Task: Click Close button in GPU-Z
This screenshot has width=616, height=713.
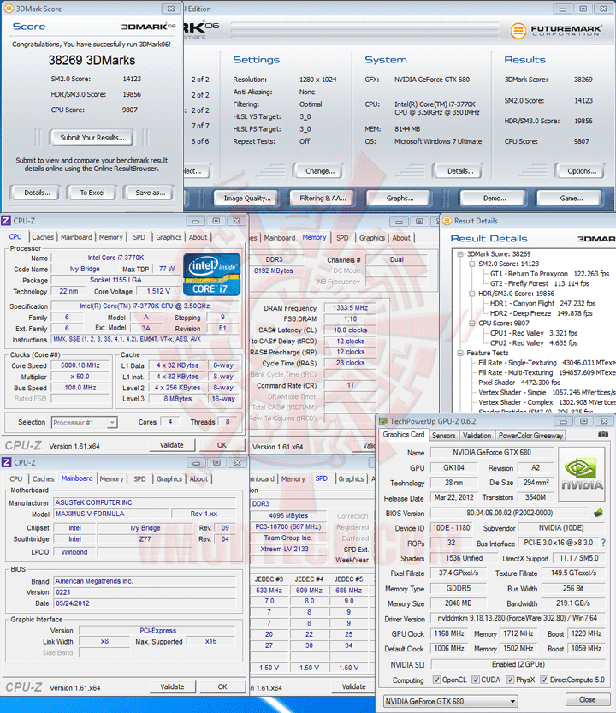Action: click(587, 699)
